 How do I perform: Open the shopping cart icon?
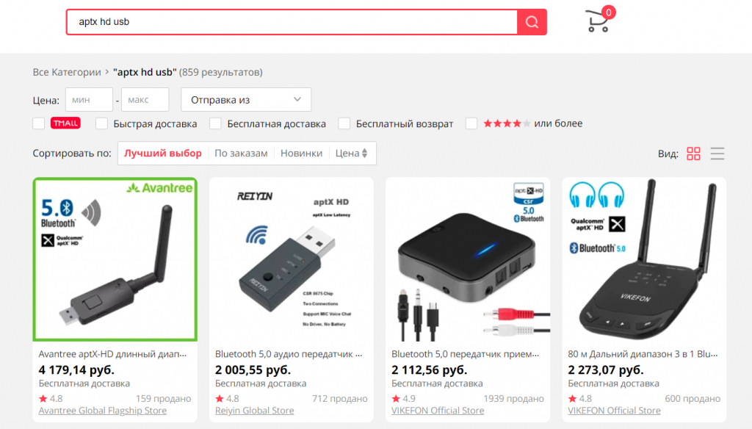598,21
